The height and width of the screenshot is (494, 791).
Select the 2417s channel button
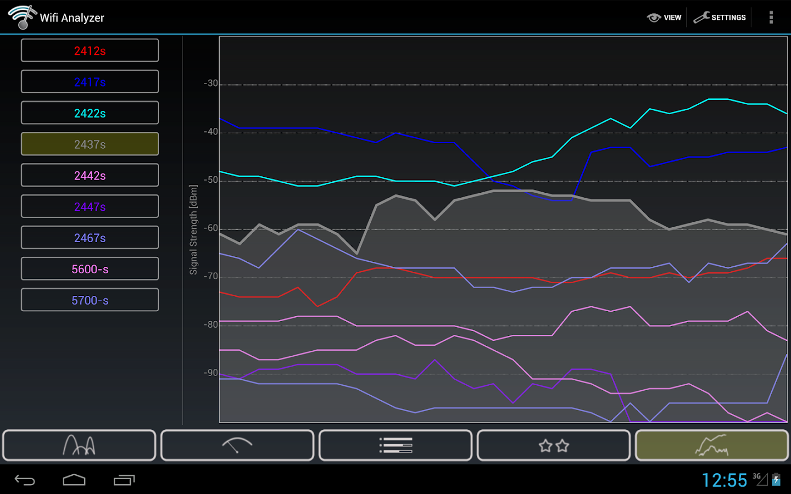point(90,81)
